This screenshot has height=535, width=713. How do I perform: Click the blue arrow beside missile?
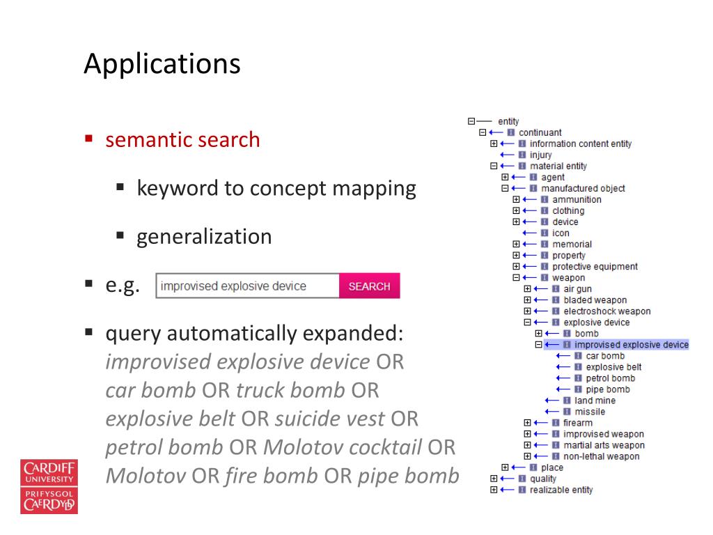[x=551, y=411]
